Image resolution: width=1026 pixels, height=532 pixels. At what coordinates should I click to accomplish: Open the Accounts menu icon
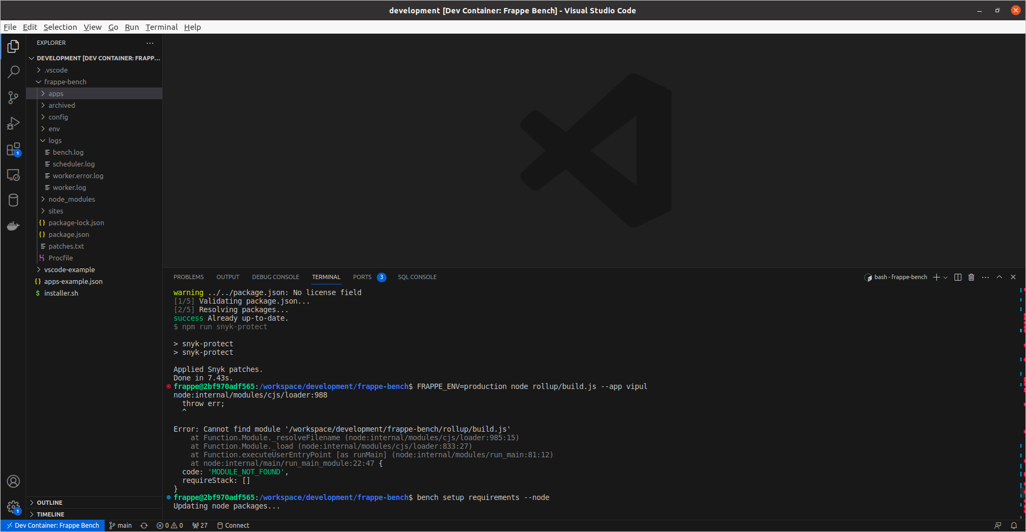pos(13,481)
